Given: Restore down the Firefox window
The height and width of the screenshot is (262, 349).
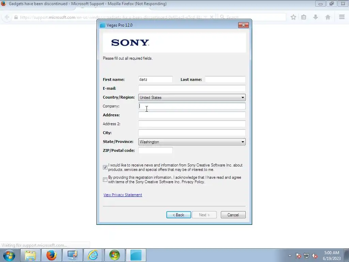Looking at the screenshot, I should (x=332, y=3).
